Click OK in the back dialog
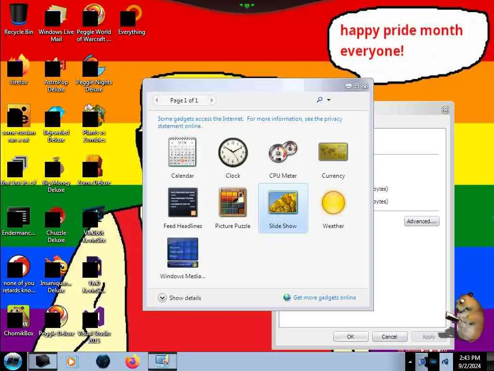 click(350, 337)
